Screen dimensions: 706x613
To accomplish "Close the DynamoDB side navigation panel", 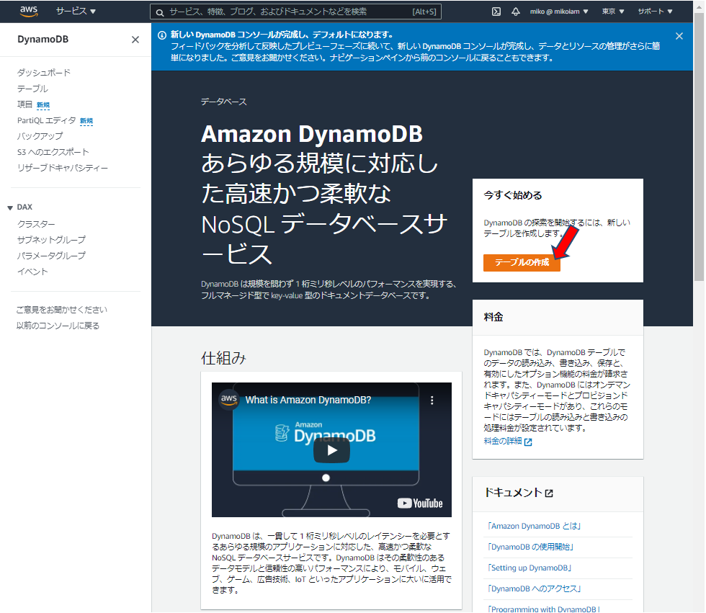I will click(x=135, y=40).
